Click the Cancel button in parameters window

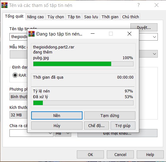(x=120, y=154)
